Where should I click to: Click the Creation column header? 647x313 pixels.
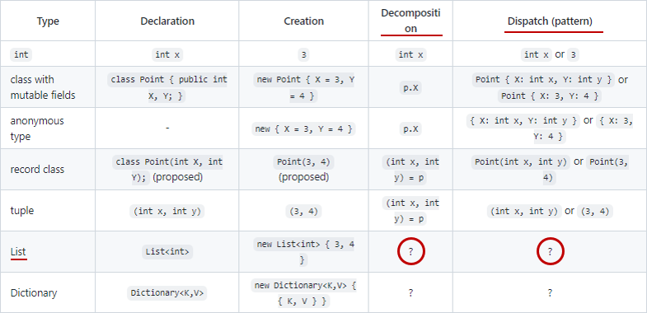pos(303,21)
